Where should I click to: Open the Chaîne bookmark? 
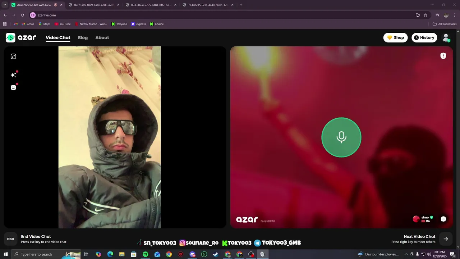click(157, 24)
